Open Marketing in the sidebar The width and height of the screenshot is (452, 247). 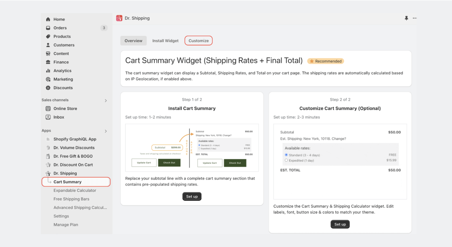tap(63, 79)
